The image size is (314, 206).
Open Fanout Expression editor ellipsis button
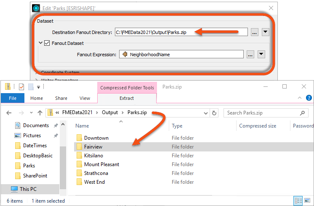250,54
